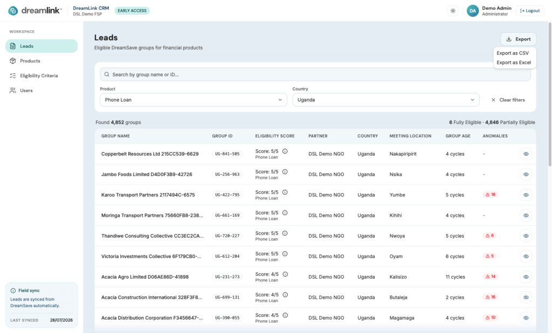The image size is (552, 333).
Task: Click the Kalisizo meeting location cell
Action: (x=398, y=277)
